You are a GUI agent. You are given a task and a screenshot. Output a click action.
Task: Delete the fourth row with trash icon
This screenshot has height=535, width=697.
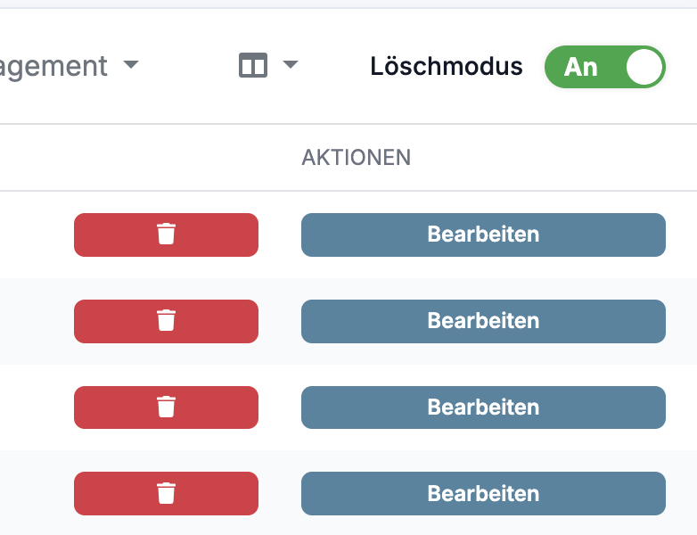pos(166,494)
